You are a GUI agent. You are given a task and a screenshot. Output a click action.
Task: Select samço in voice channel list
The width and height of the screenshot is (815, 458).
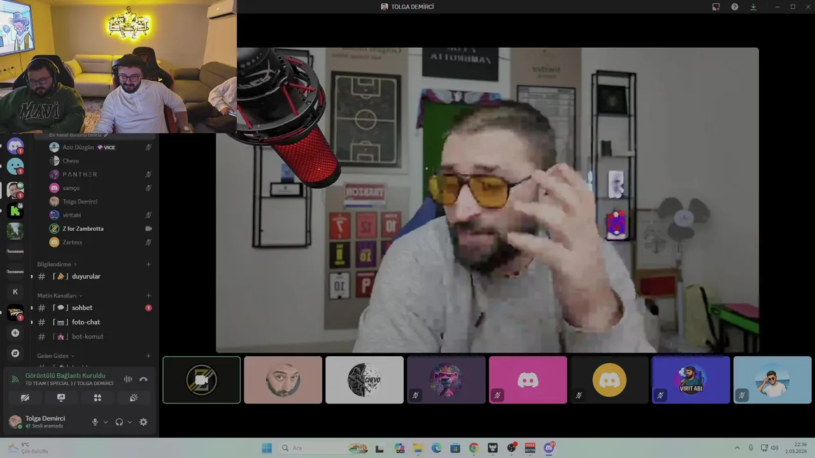tap(101, 188)
